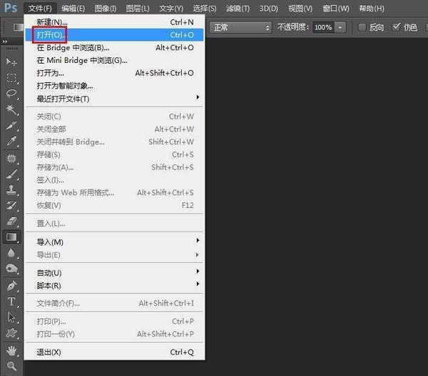Toggle the 仿色 checkbox
Screen dimensions: 428x376
coord(397,27)
